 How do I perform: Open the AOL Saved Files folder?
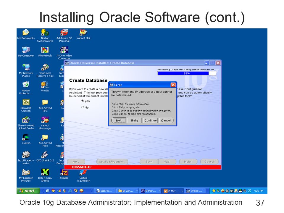click(x=45, y=141)
